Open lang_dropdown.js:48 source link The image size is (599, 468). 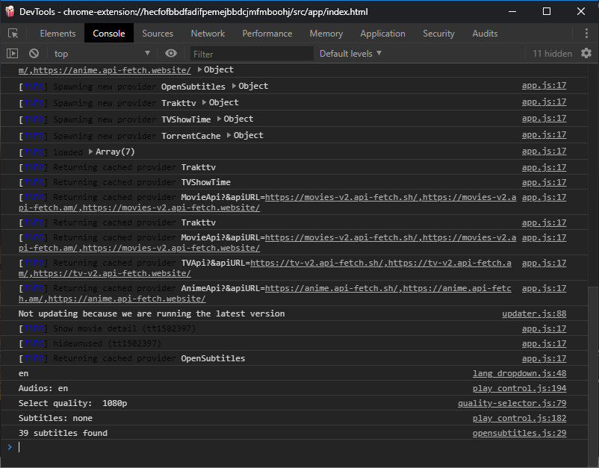[x=520, y=373]
